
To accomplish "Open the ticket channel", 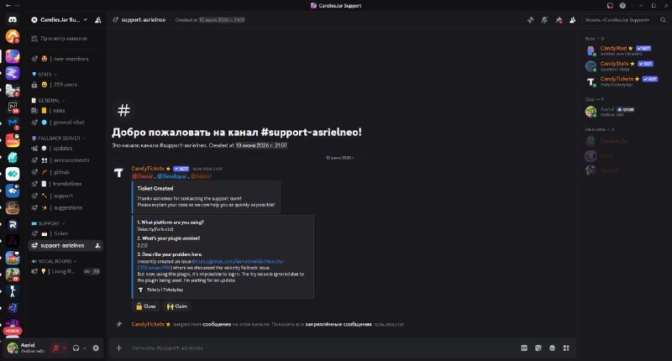I will coord(66,234).
